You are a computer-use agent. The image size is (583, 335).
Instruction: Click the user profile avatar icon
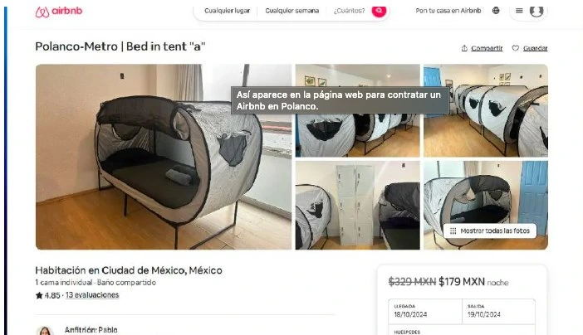coord(536,11)
